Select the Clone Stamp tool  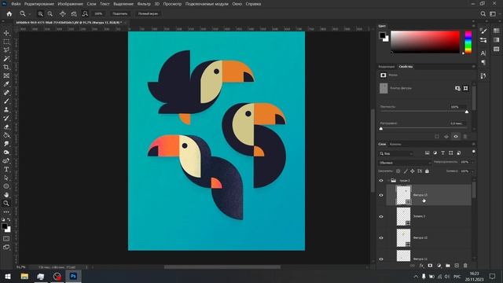[6, 110]
